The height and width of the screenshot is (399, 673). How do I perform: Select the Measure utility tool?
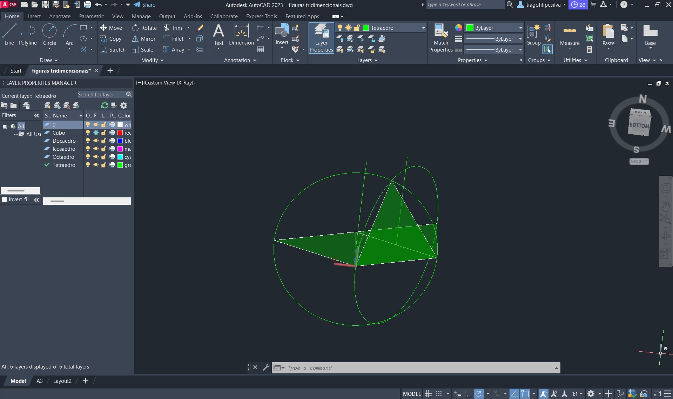tap(570, 35)
